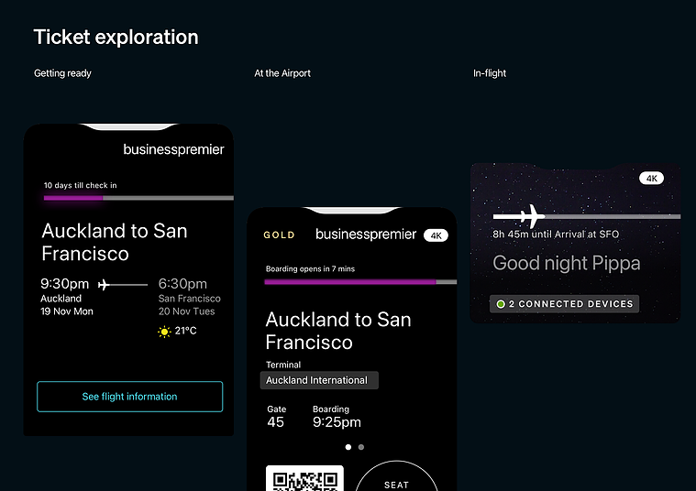Pull the top handle on airport ticket card
Image resolution: width=696 pixels, height=491 pixels.
pos(352,211)
